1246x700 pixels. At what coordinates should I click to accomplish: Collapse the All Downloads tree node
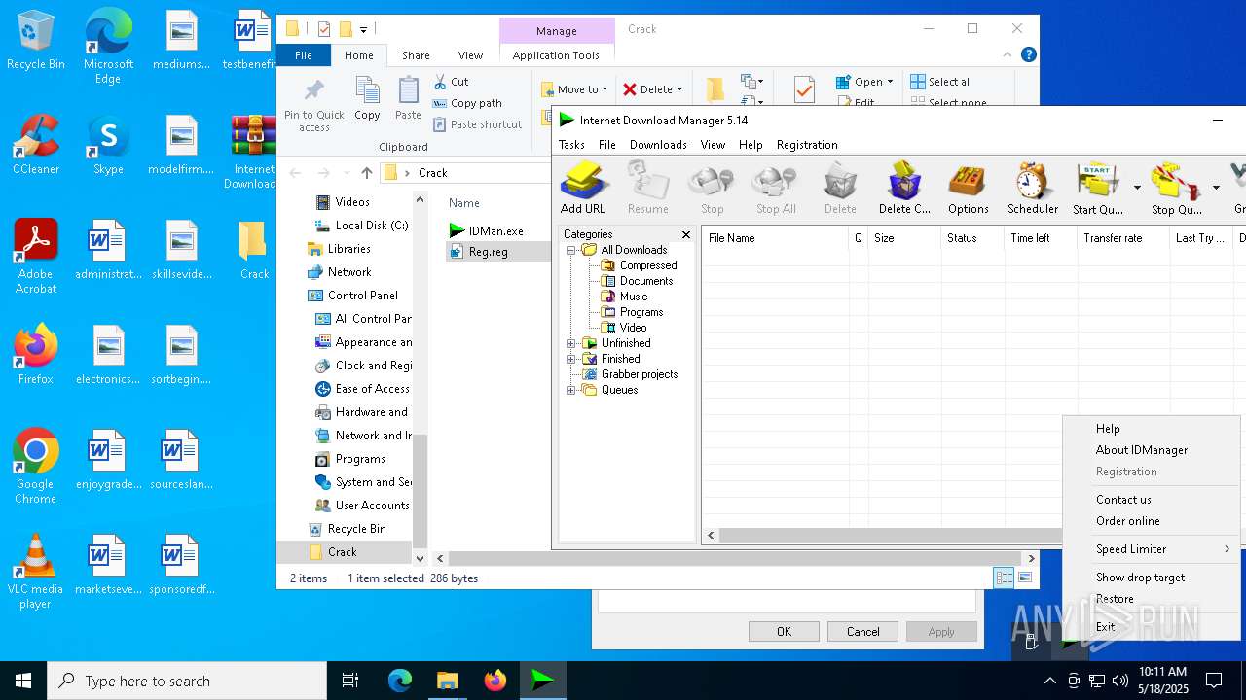coord(571,250)
